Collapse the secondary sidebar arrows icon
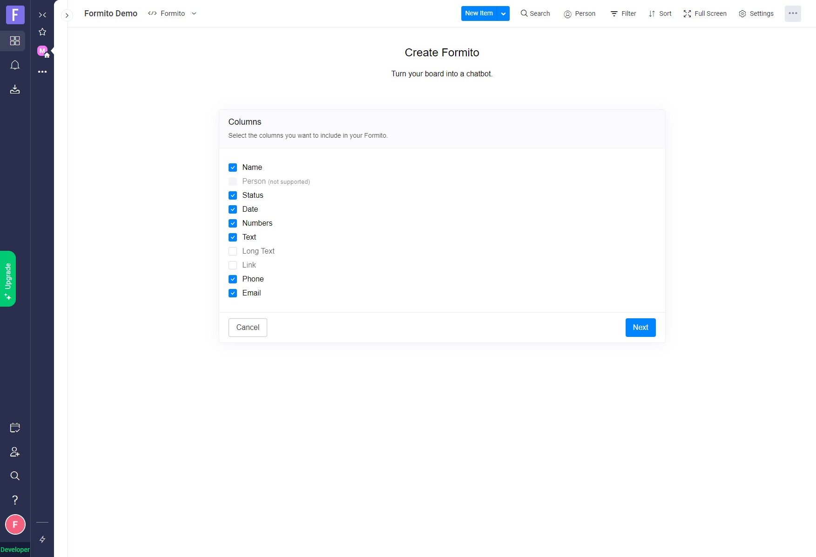Screen dimensions: 816x557 click(42, 15)
